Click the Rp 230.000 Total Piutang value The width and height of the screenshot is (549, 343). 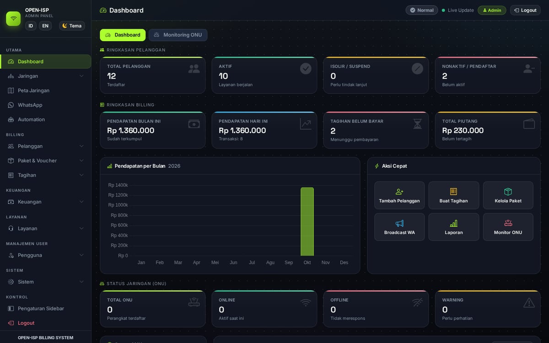[463, 130]
